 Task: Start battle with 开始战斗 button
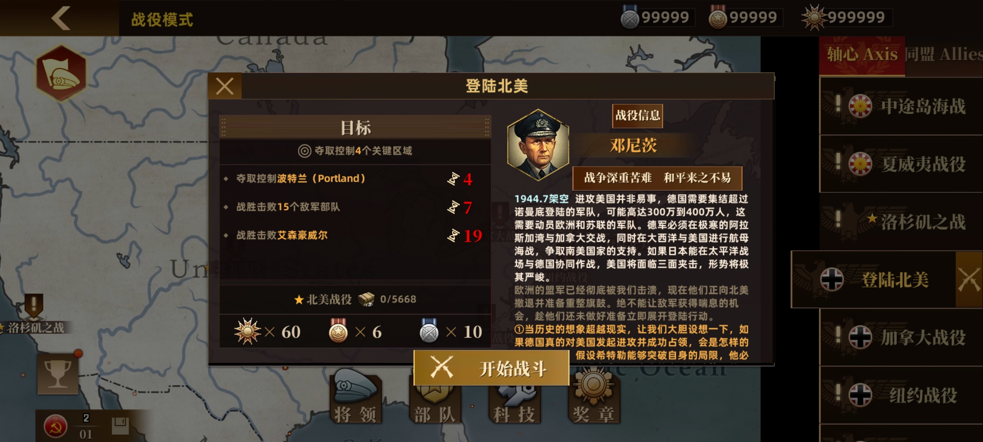pos(491,368)
